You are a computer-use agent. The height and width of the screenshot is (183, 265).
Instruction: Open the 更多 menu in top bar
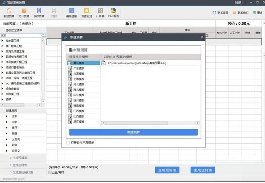pos(258,13)
